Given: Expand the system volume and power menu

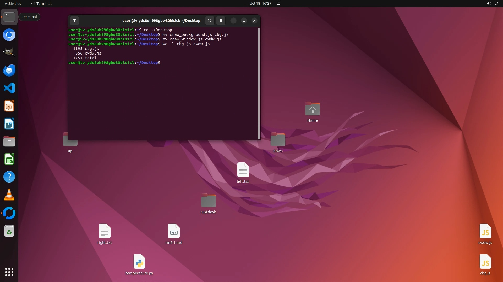Looking at the screenshot, I should pyautogui.click(x=492, y=3).
